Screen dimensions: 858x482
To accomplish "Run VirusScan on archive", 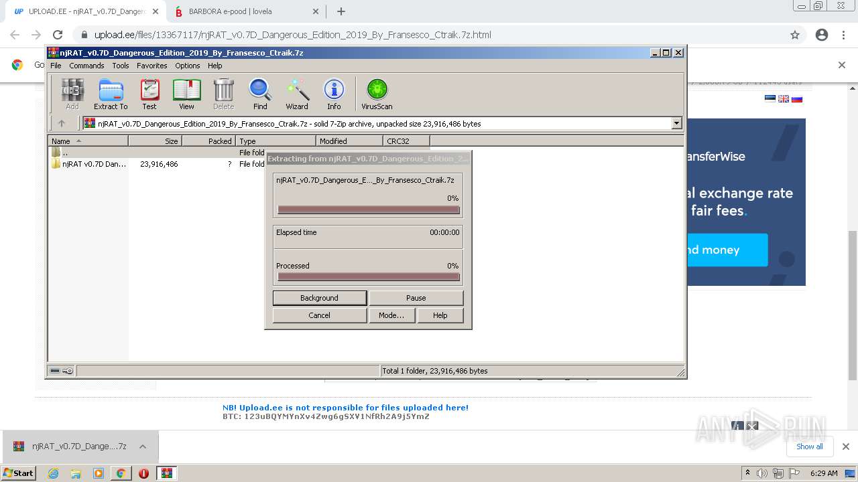I will coord(377,94).
